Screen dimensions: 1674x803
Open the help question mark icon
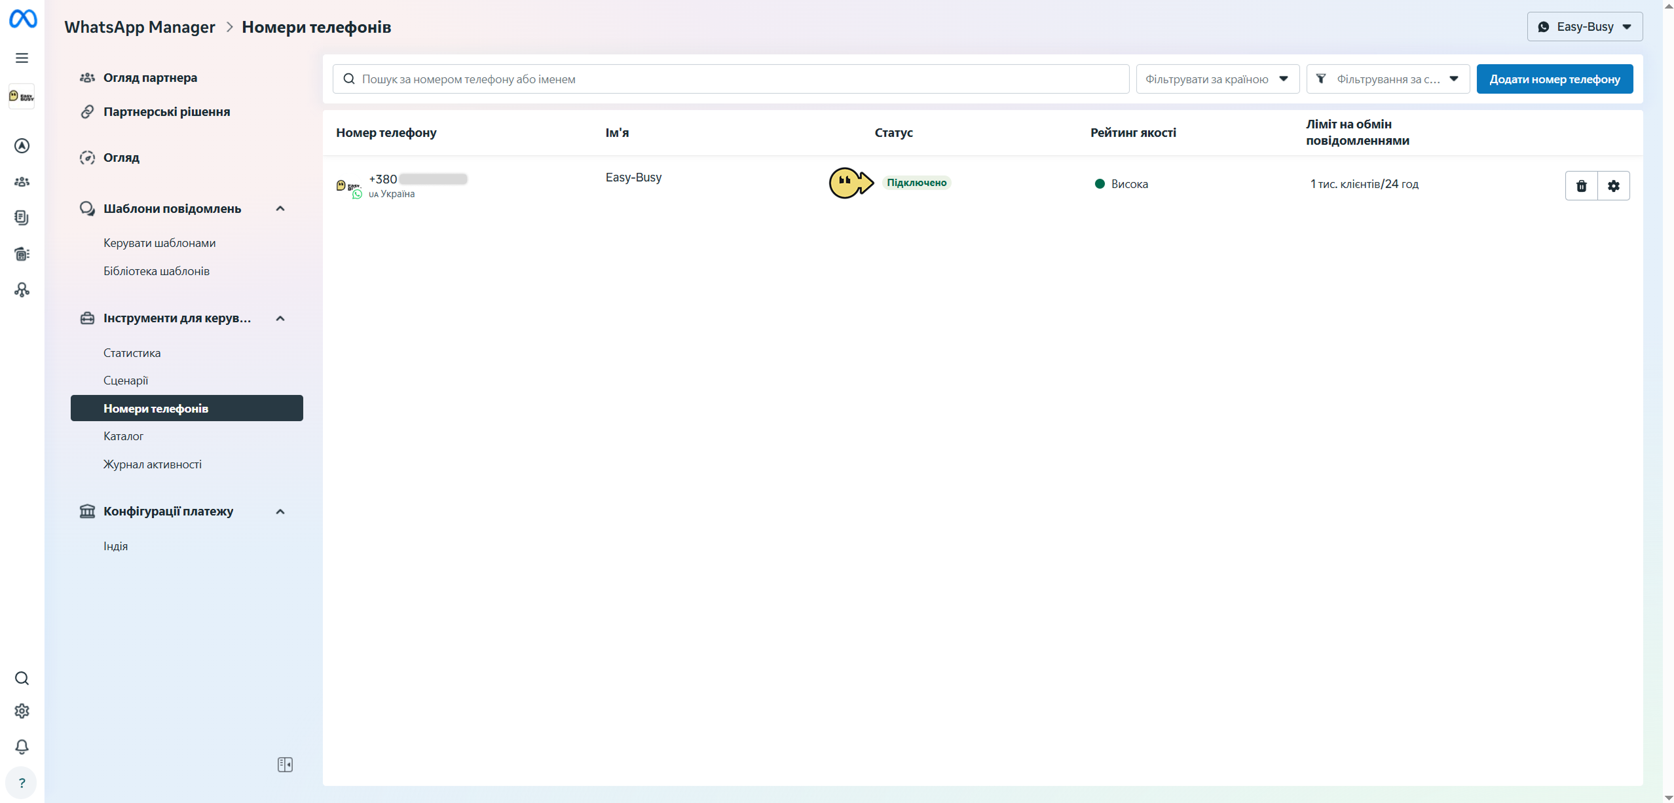(22, 783)
